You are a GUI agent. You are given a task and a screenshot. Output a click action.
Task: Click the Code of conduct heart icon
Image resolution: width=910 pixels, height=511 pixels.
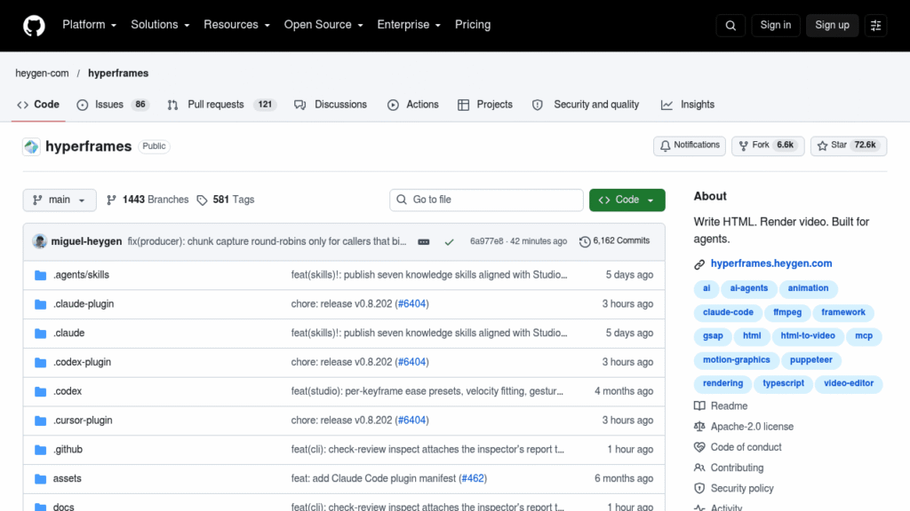pyautogui.click(x=699, y=447)
